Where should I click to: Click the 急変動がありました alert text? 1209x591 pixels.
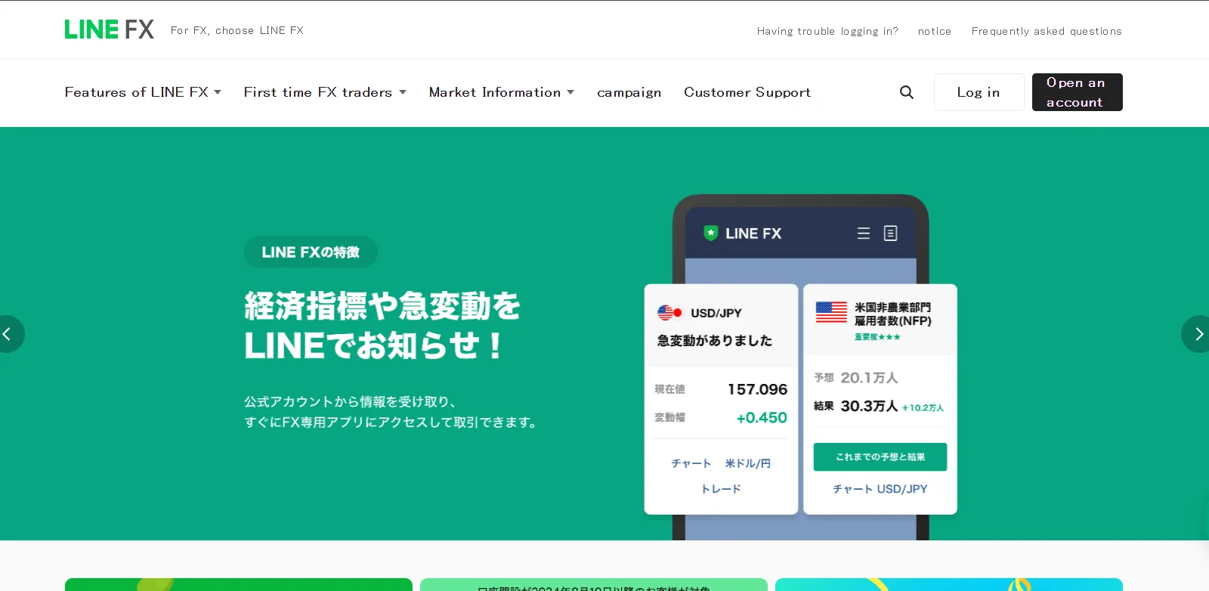[x=715, y=341]
